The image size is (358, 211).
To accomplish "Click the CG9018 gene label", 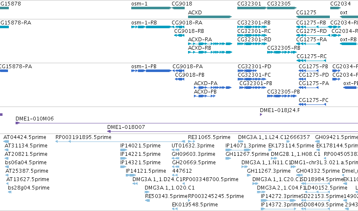I will 182,4.
